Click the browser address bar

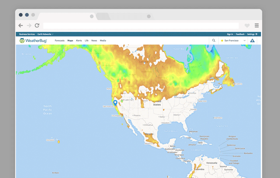[x=141, y=26]
